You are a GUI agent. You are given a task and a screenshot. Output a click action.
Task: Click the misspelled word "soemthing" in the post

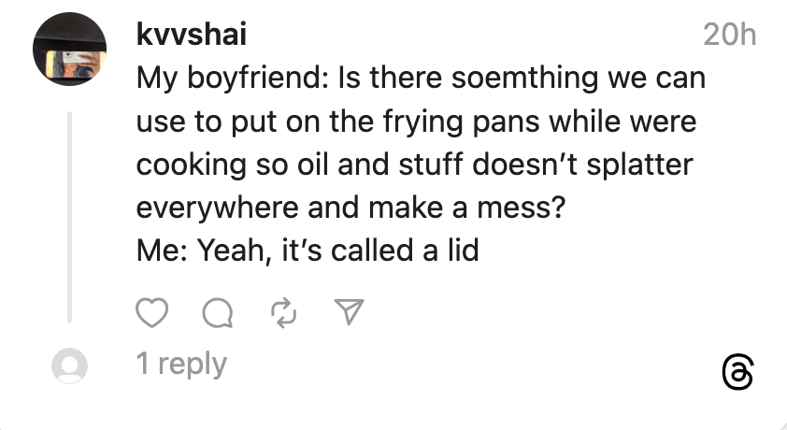click(494, 79)
